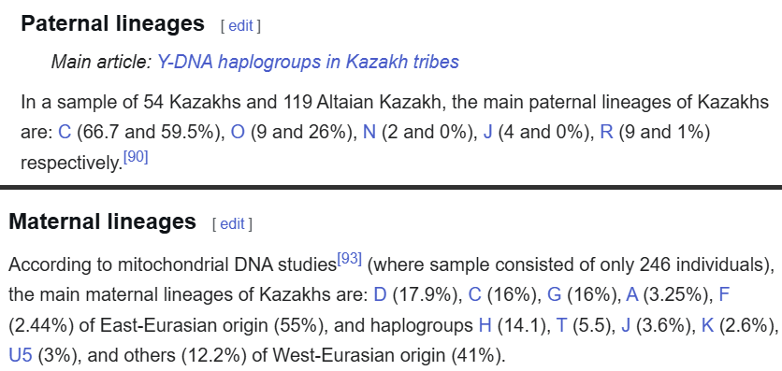Edit the Paternal lineages section

point(240,26)
